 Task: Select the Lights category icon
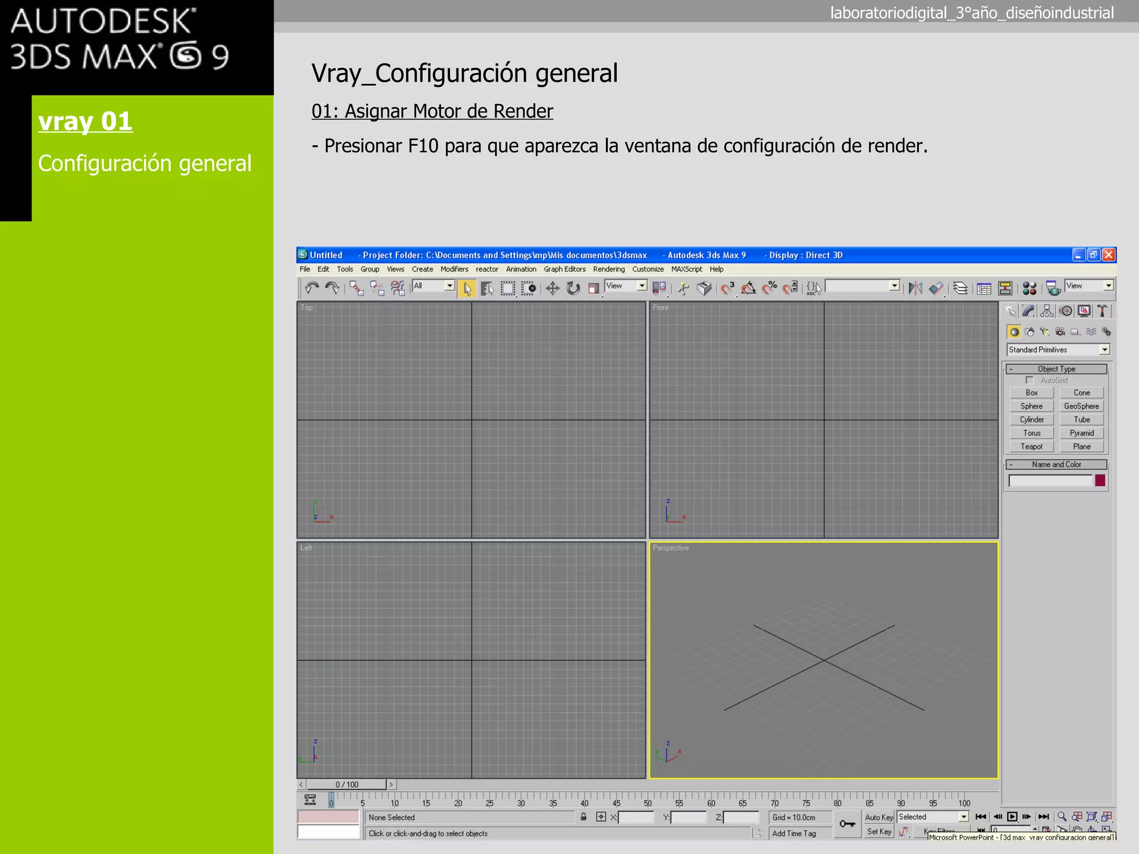(x=1045, y=332)
